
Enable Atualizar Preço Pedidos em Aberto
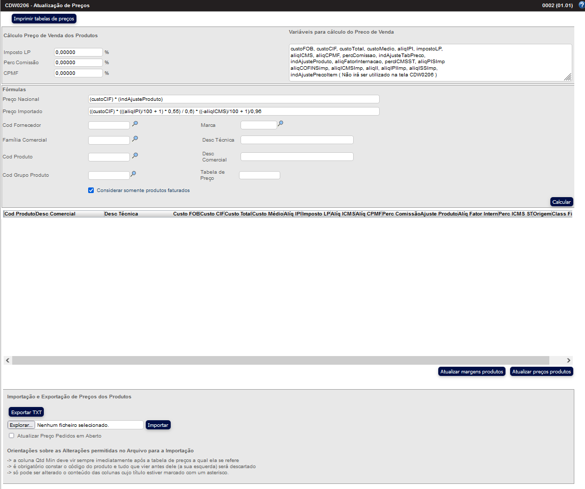point(11,436)
